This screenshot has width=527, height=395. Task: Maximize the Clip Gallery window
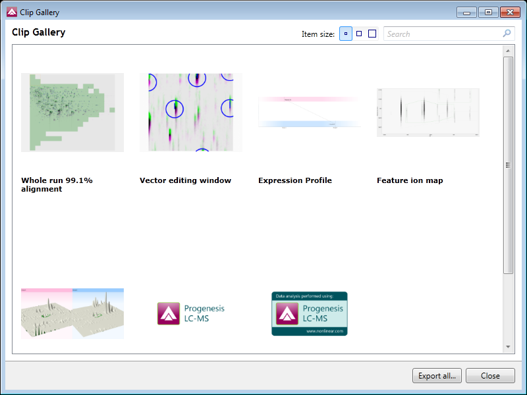488,13
